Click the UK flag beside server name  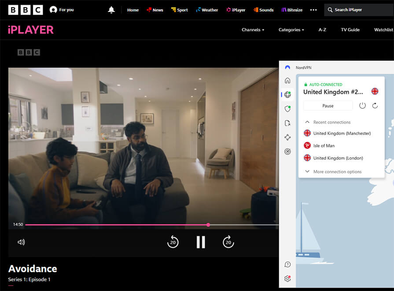[x=375, y=91]
